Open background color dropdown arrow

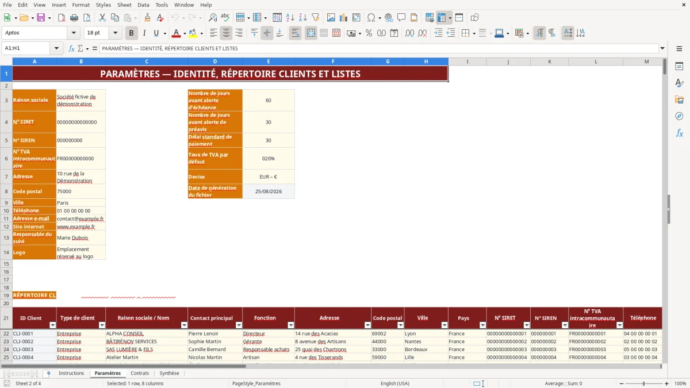pos(201,33)
